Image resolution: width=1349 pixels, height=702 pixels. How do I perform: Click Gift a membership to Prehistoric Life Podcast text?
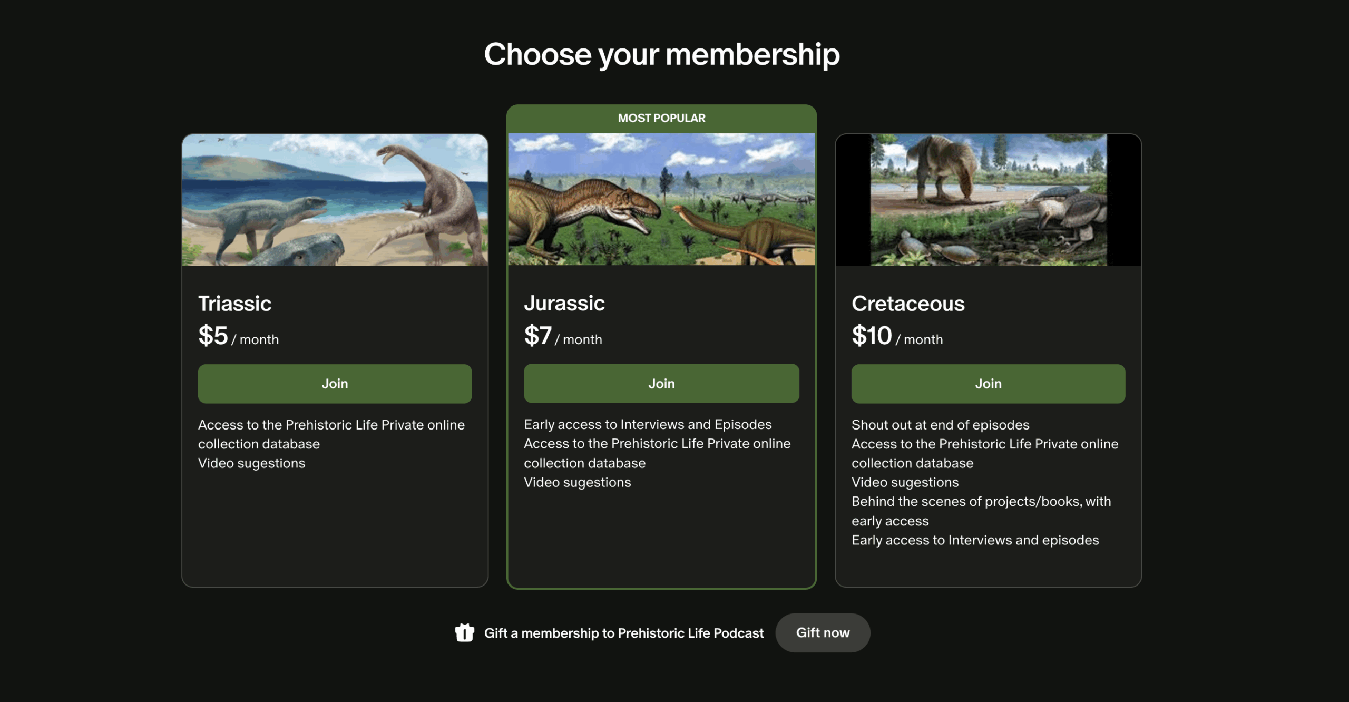tap(623, 633)
